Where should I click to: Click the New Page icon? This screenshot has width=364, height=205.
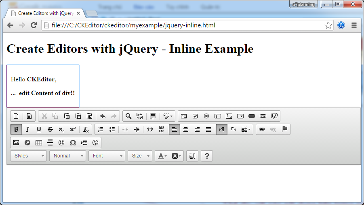16,116
